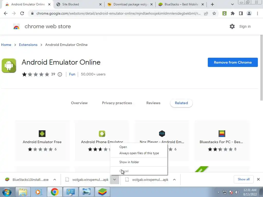Launch Windows Media Player from taskbar
Screen dimensions: 263x197
(39, 192)
